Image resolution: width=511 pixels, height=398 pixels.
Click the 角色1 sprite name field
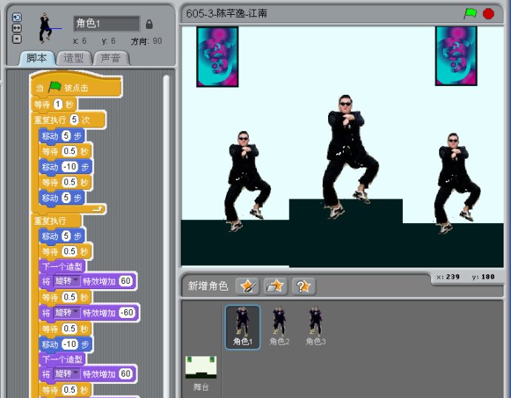106,24
